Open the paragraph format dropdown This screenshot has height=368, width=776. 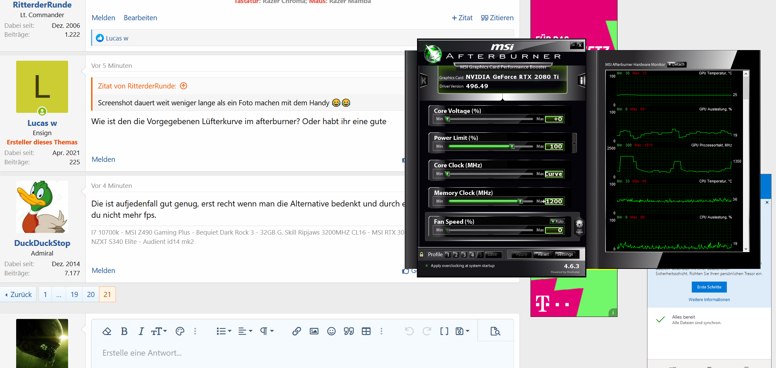tap(267, 331)
